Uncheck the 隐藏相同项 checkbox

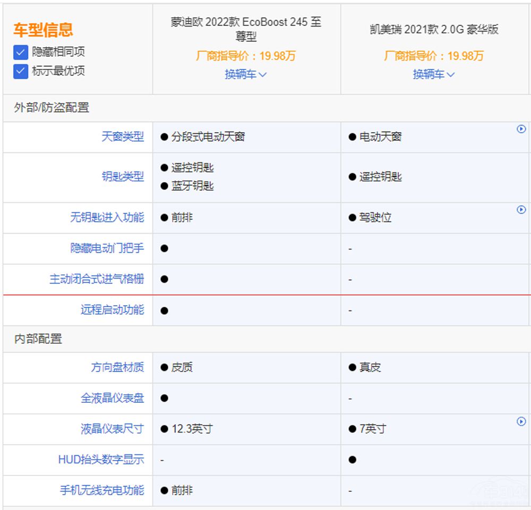point(21,52)
